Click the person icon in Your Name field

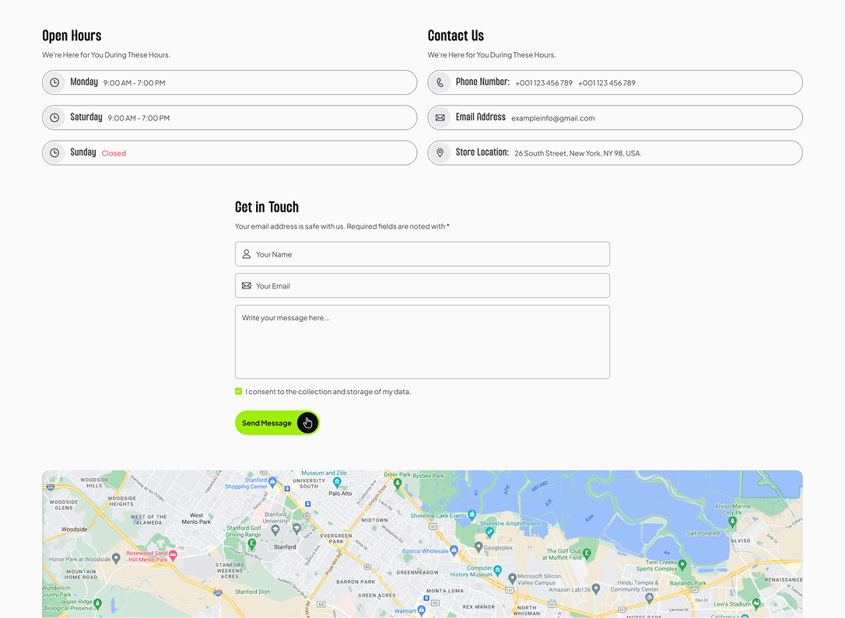point(247,254)
